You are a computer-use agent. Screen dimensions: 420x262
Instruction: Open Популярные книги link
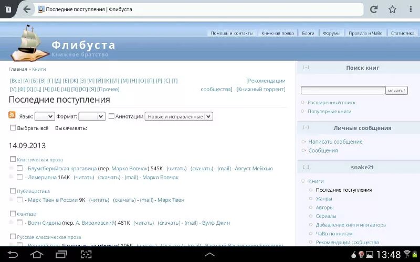pyautogui.click(x=329, y=111)
